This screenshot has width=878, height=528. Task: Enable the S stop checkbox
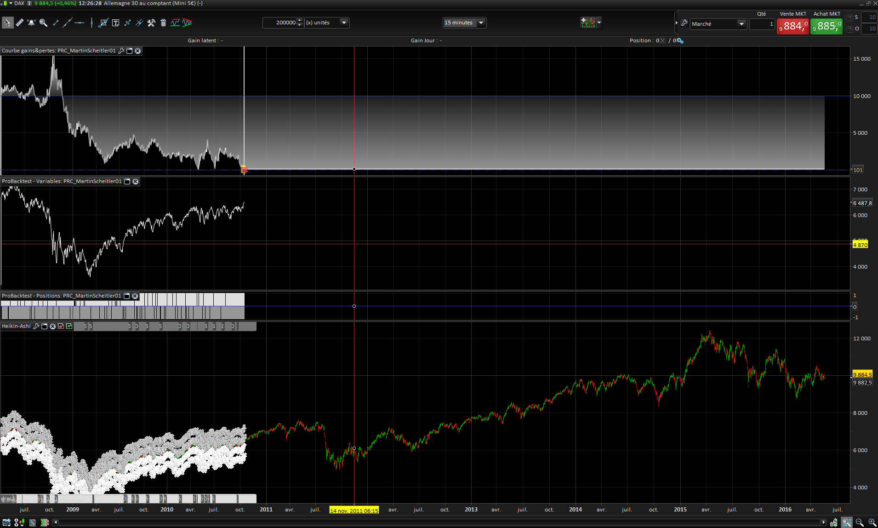[850, 17]
